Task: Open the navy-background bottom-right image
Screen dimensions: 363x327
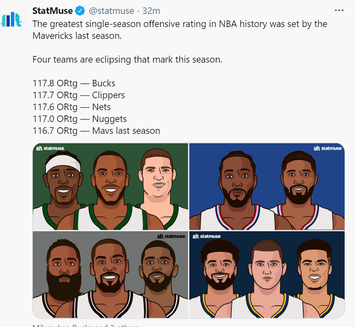Action: coord(267,275)
